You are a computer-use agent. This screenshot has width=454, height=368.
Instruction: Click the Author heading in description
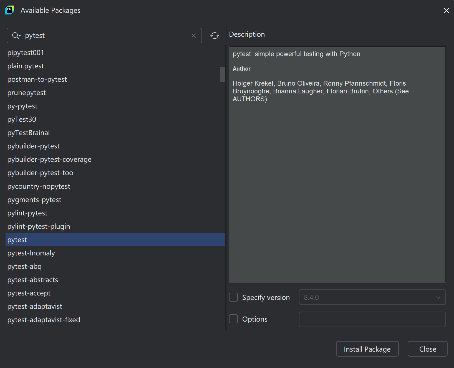(x=241, y=69)
